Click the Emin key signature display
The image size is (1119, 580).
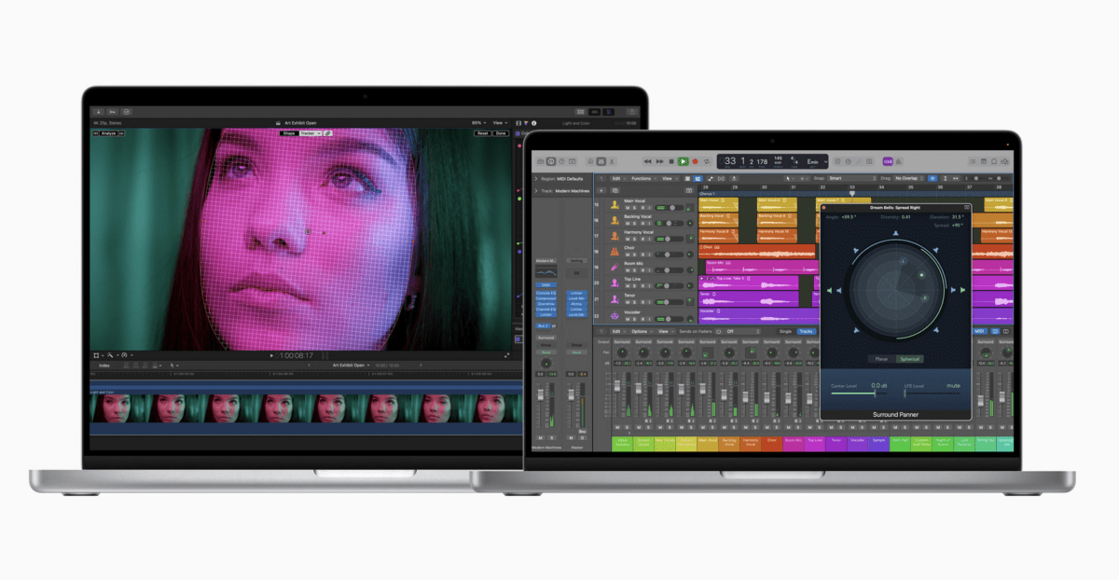click(x=813, y=161)
